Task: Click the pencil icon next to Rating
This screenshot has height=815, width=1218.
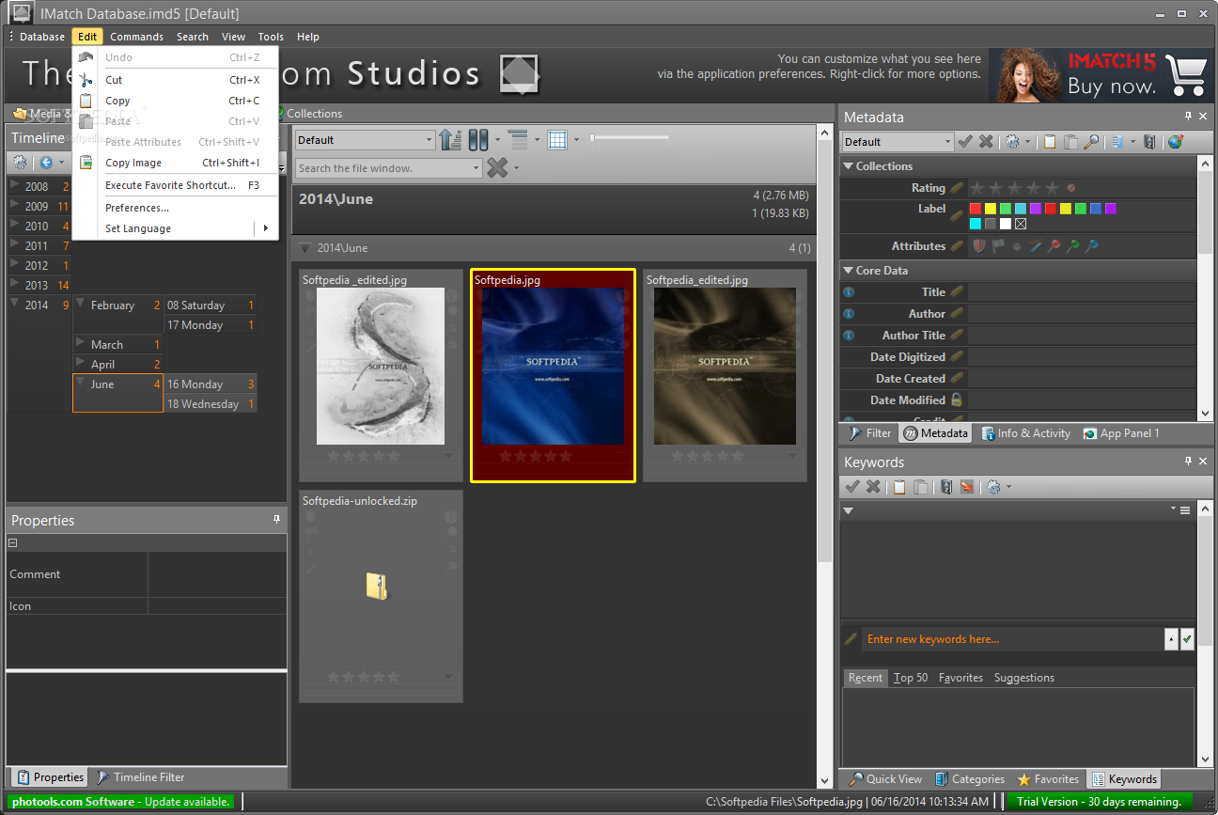Action: click(957, 188)
